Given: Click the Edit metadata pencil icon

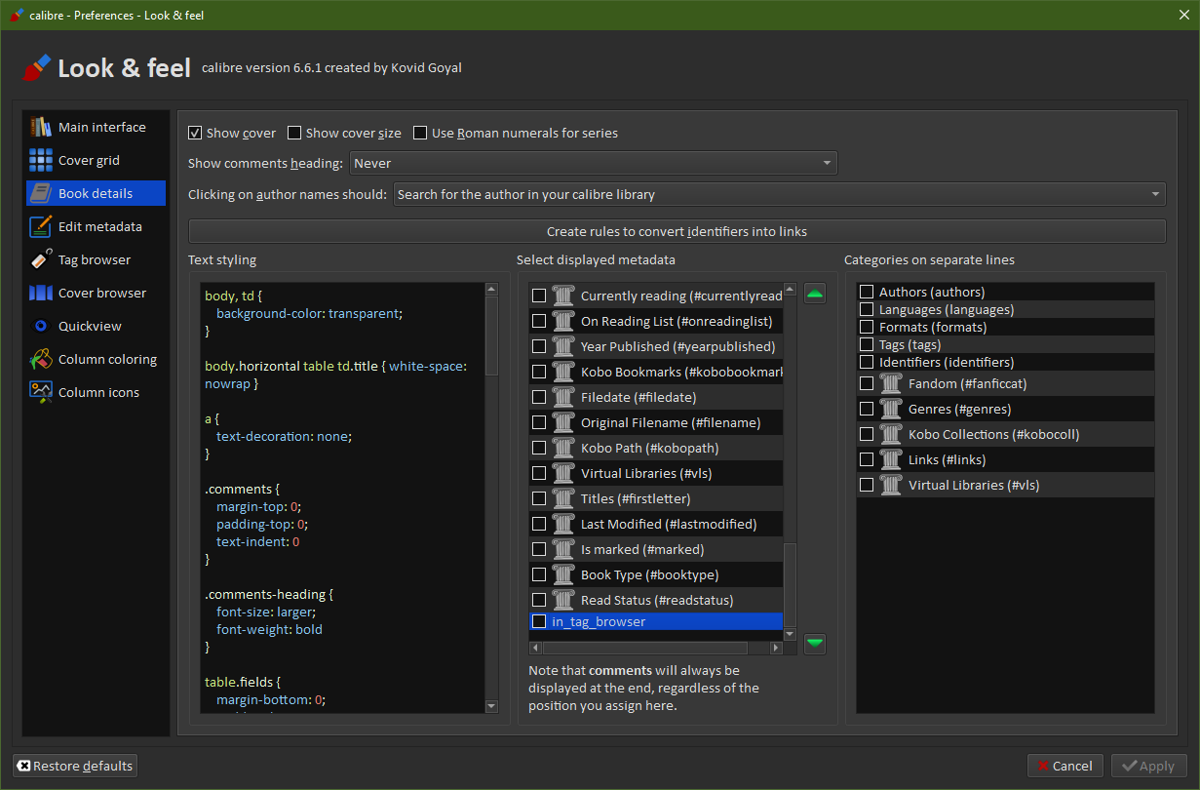Looking at the screenshot, I should click(40, 226).
